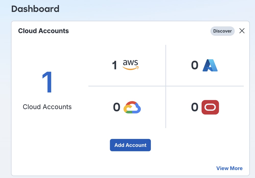The width and height of the screenshot is (255, 178).
Task: Click the AWS logo icon
Action: (x=130, y=65)
